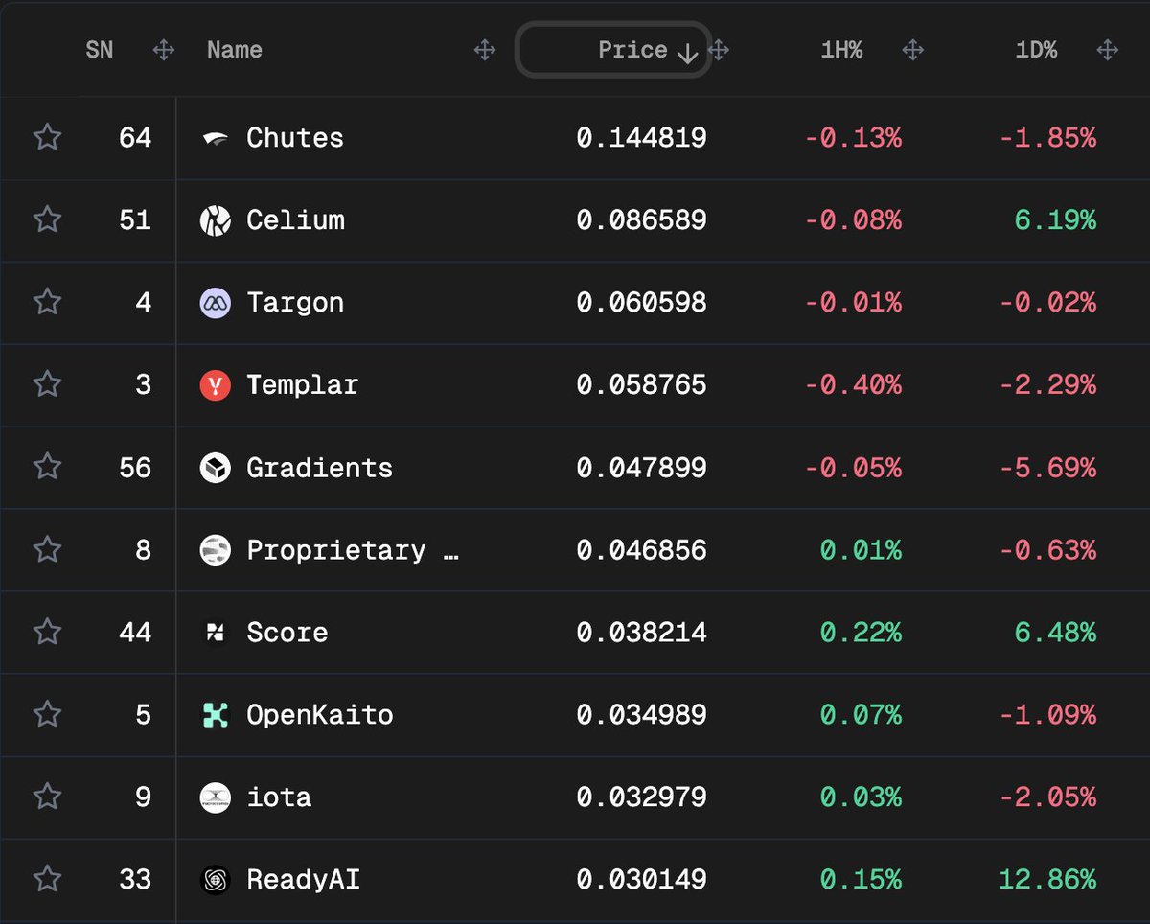Open the truncated Proprietary subnet name
This screenshot has height=924, width=1150.
click(353, 550)
